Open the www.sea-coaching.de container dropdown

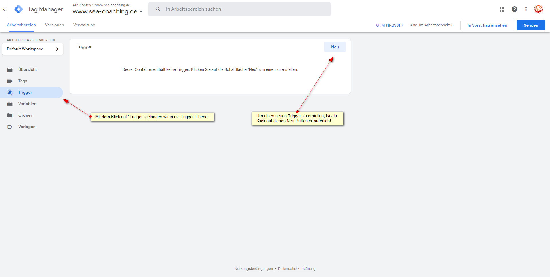tap(107, 11)
